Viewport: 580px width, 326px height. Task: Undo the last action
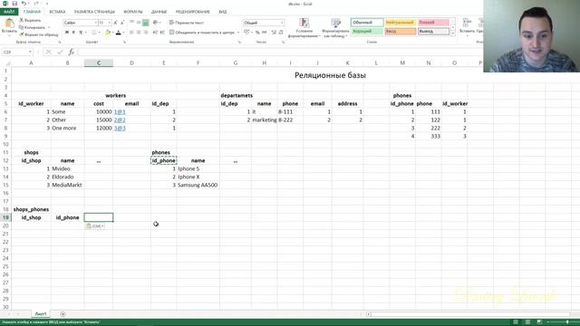(x=24, y=4)
